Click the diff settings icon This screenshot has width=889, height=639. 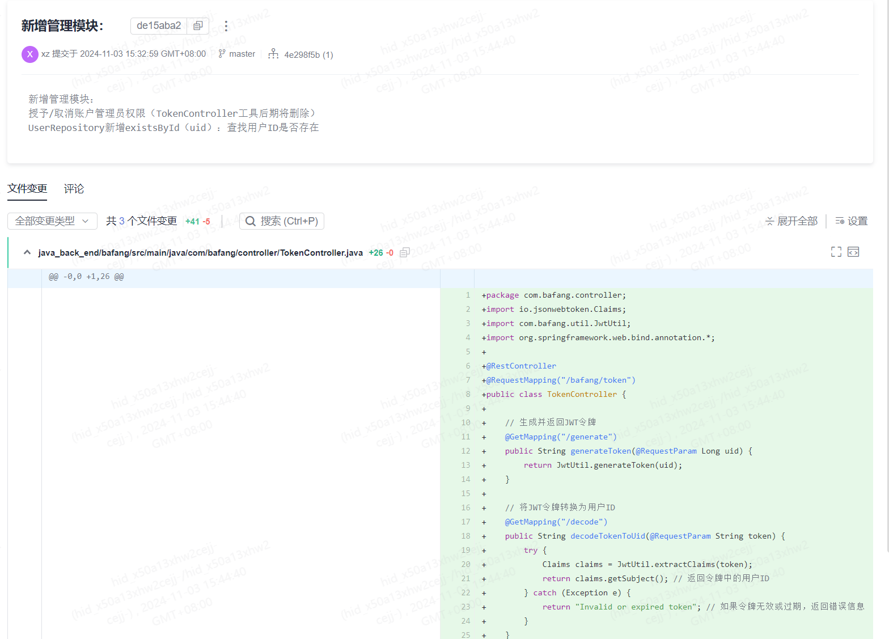pos(840,221)
